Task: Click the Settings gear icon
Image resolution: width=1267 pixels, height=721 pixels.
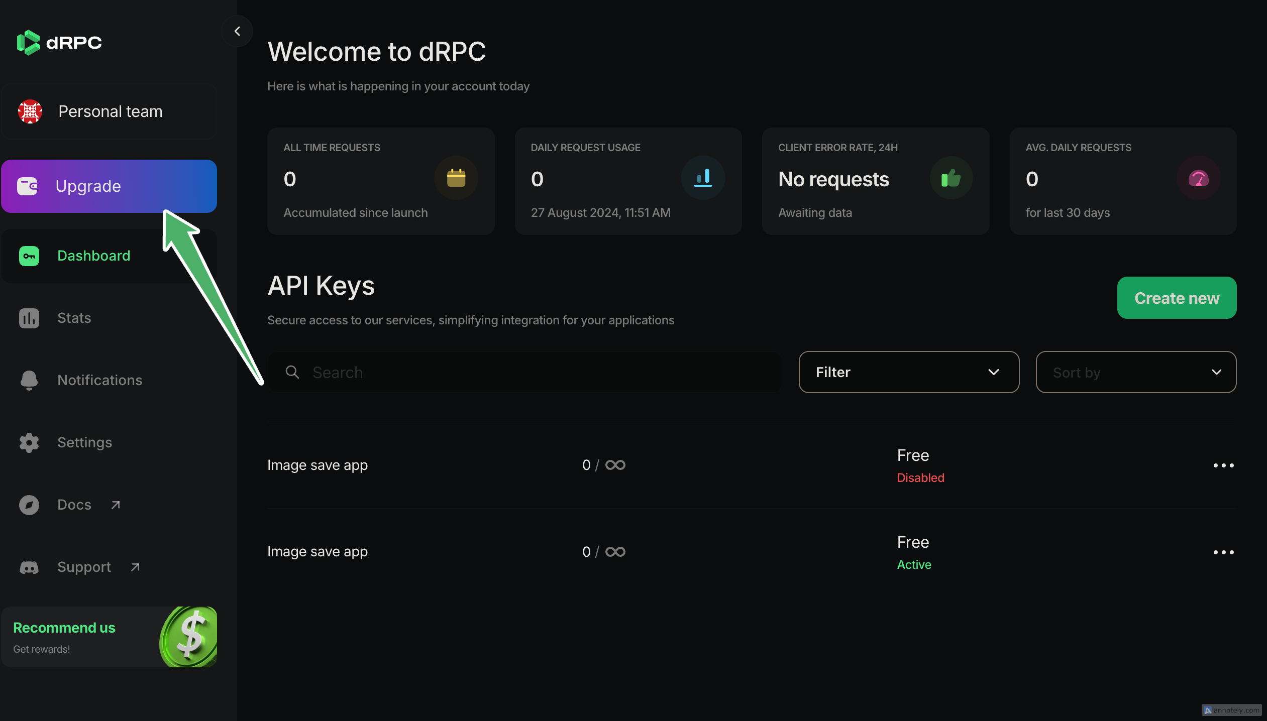Action: click(x=29, y=443)
